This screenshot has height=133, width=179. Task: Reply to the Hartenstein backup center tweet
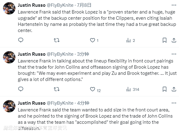click(x=21, y=40)
